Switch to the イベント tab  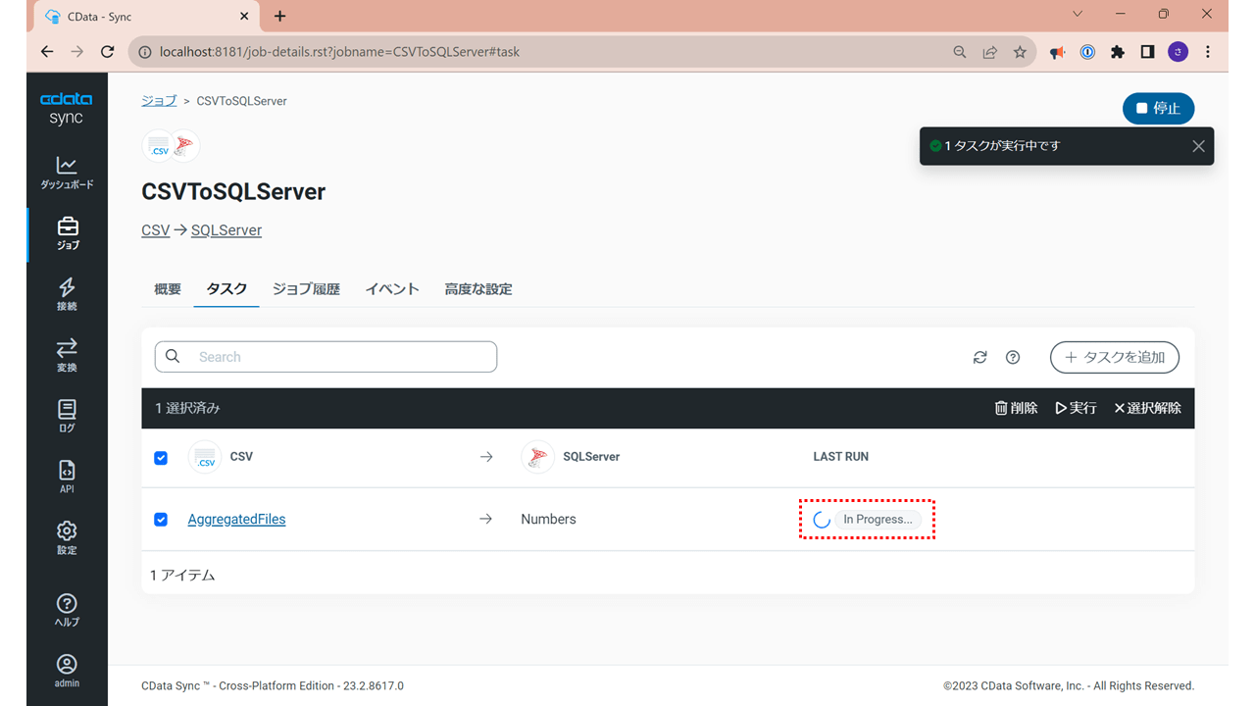[392, 289]
